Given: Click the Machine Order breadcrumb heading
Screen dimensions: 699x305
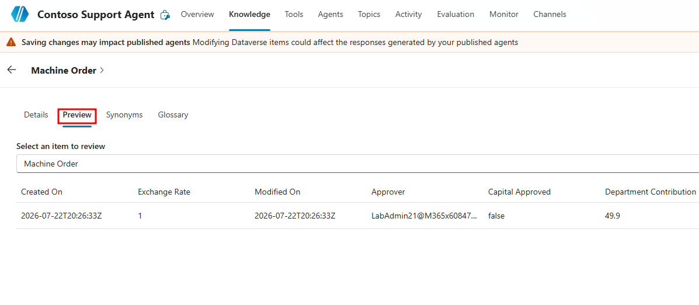Looking at the screenshot, I should tap(64, 71).
